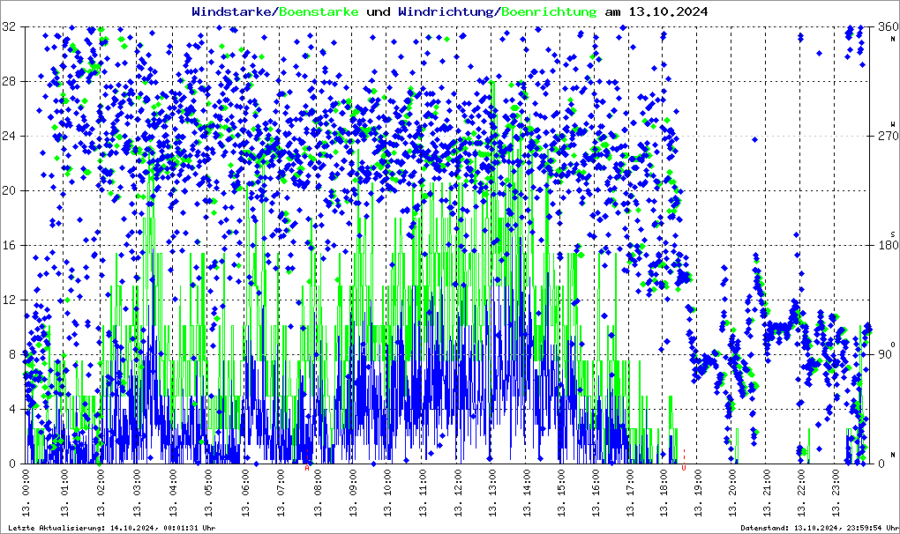The height and width of the screenshot is (534, 900).
Task: Click the time label '13. 21:00'
Action: click(767, 493)
